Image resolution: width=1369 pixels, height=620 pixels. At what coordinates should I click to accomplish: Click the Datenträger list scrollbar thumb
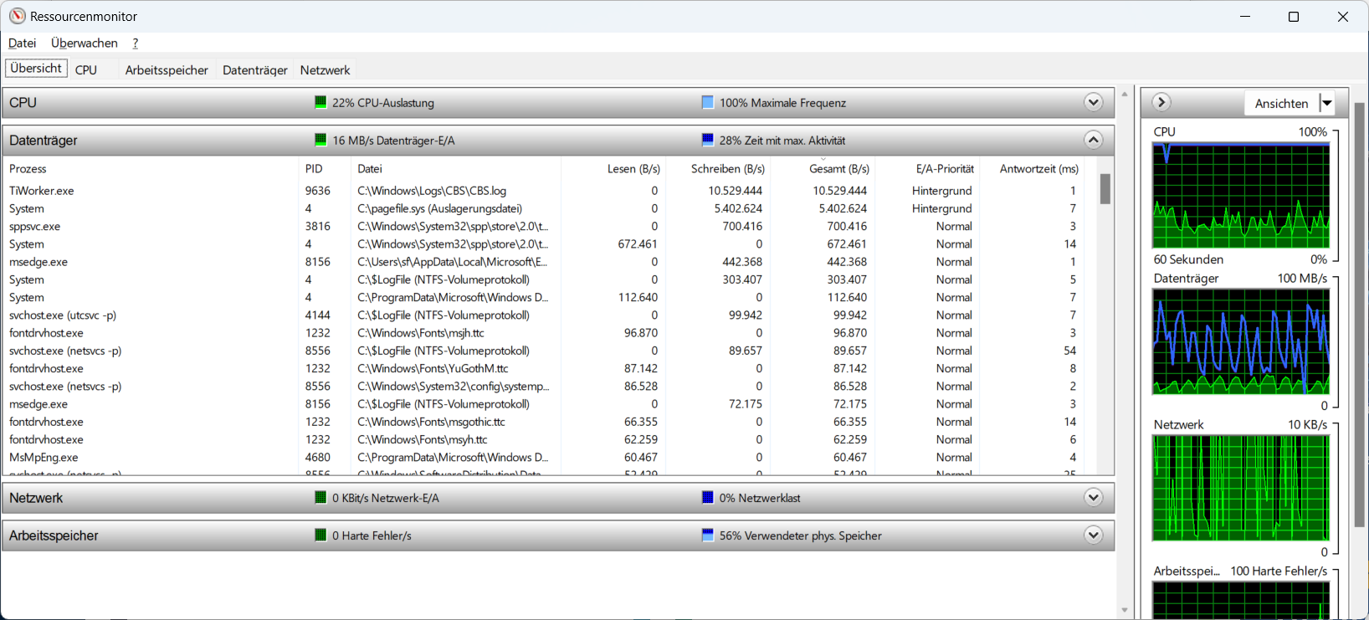1105,189
